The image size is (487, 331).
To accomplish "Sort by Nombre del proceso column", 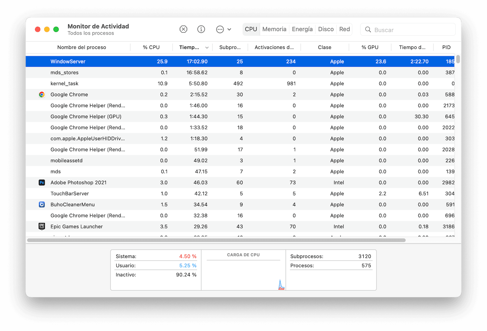I will click(x=82, y=47).
